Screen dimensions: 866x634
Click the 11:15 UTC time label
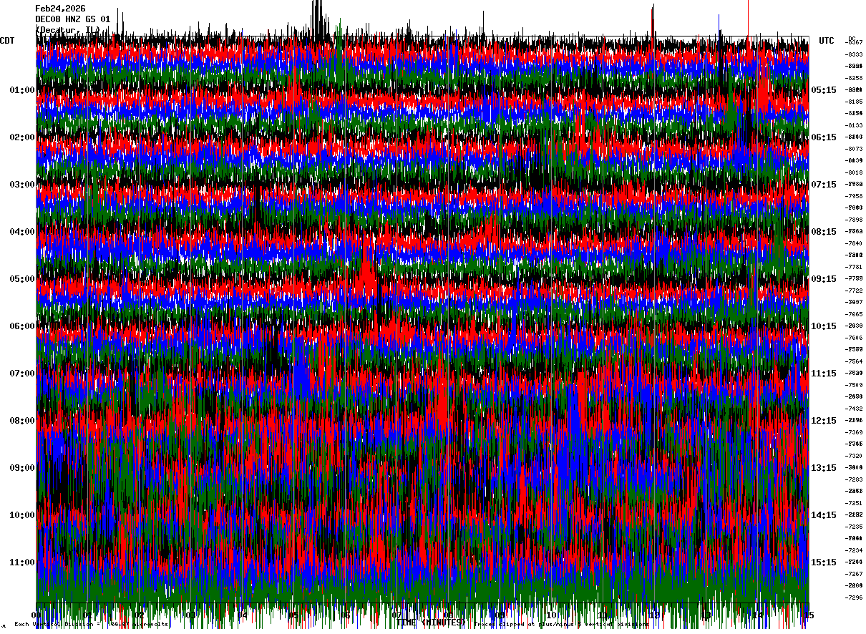pos(824,374)
